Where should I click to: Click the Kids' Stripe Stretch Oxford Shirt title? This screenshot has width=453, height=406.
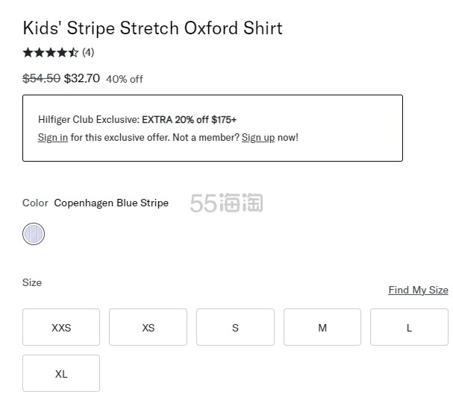point(153,28)
